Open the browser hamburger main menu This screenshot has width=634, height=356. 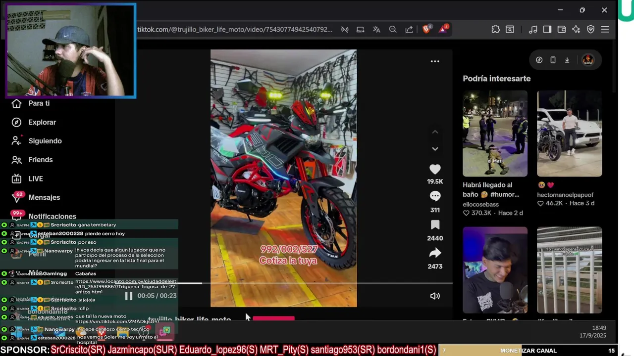pos(605,30)
